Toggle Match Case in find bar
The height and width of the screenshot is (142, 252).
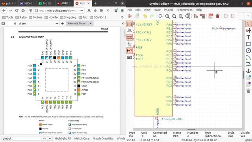click(x=82, y=138)
